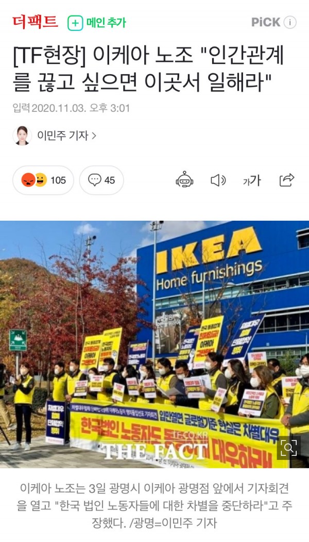Enlarge photo using the magnifier zoom icon
This screenshot has width=309, height=542.
(288, 448)
